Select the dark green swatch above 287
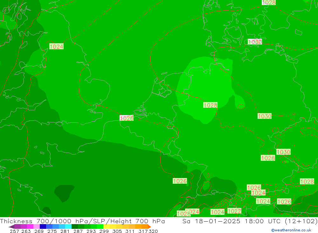 pyautogui.click(x=75, y=227)
